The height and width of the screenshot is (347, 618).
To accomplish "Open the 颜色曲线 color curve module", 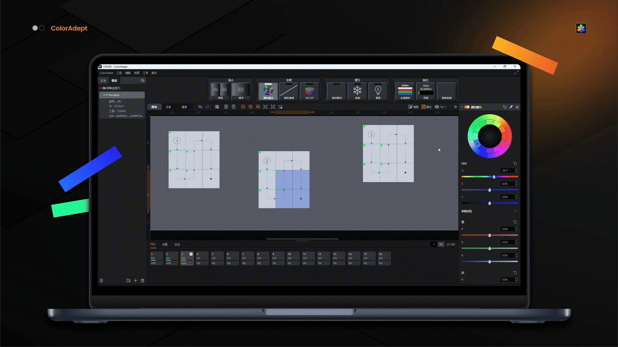I will 289,91.
